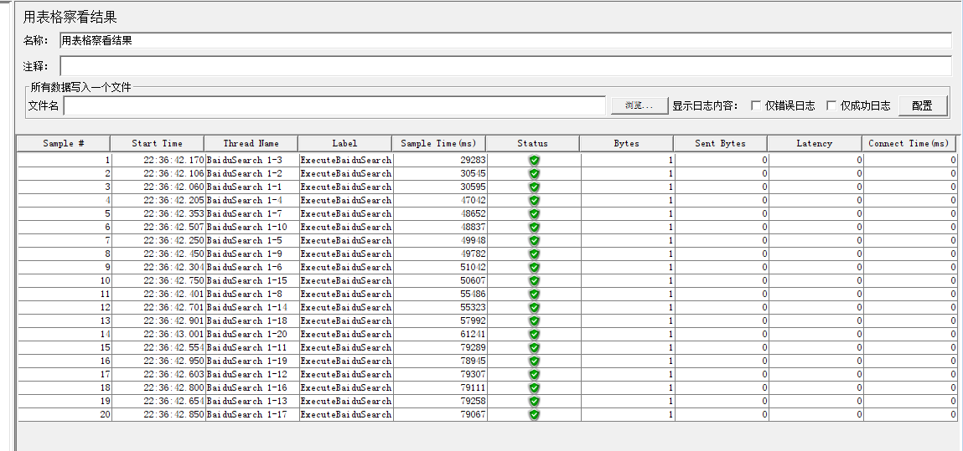Click the status icon for BaiduSearch 1-5
This screenshot has width=963, height=451.
(x=535, y=241)
